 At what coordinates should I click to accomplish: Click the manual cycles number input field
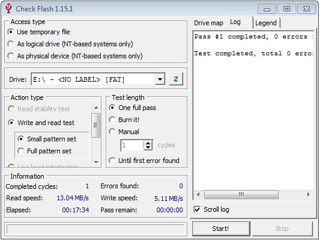[x=132, y=146]
